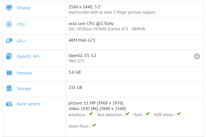Screen dimensions: 206x137
Task: Click the Memory RAM icon
Action: point(9,73)
